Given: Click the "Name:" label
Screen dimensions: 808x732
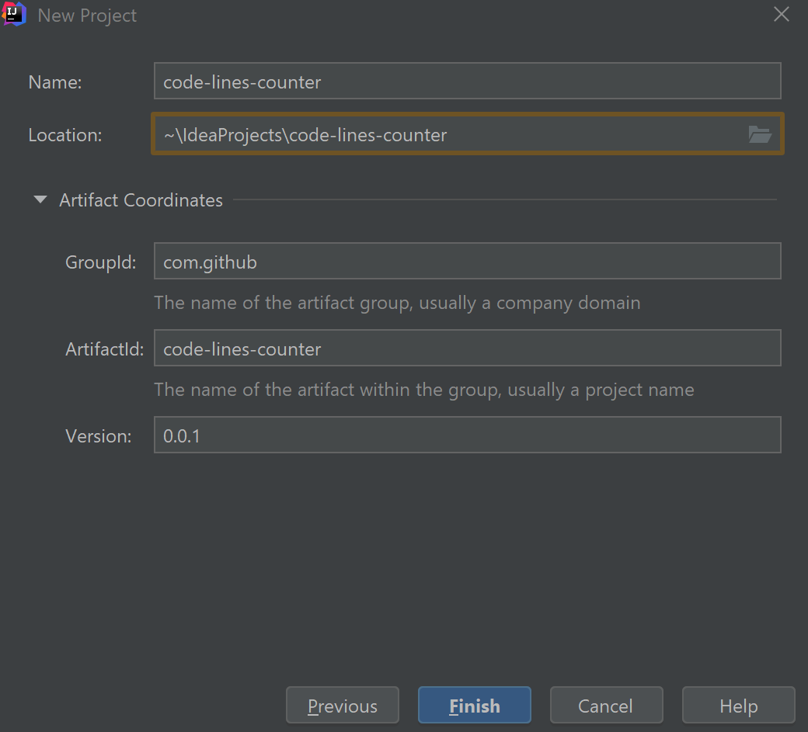Looking at the screenshot, I should pyautogui.click(x=55, y=82).
